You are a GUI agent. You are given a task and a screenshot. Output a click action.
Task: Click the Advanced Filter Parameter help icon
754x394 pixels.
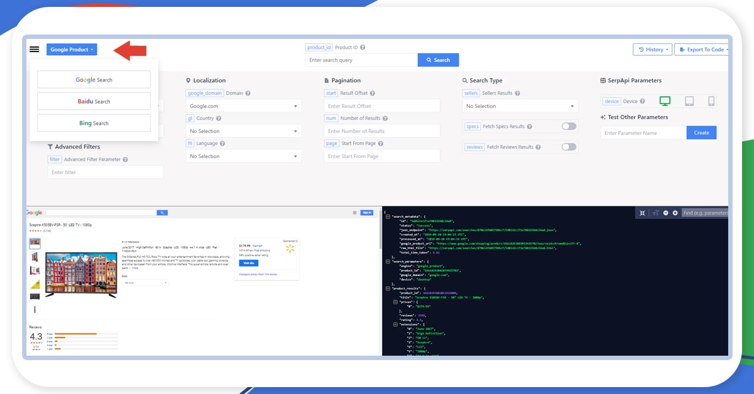(x=126, y=160)
